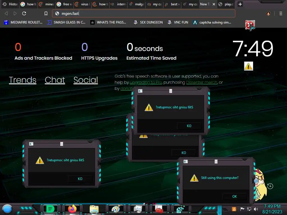Open the taskbar clock showing 7:49 PM
287x215 pixels.
pos(272,209)
